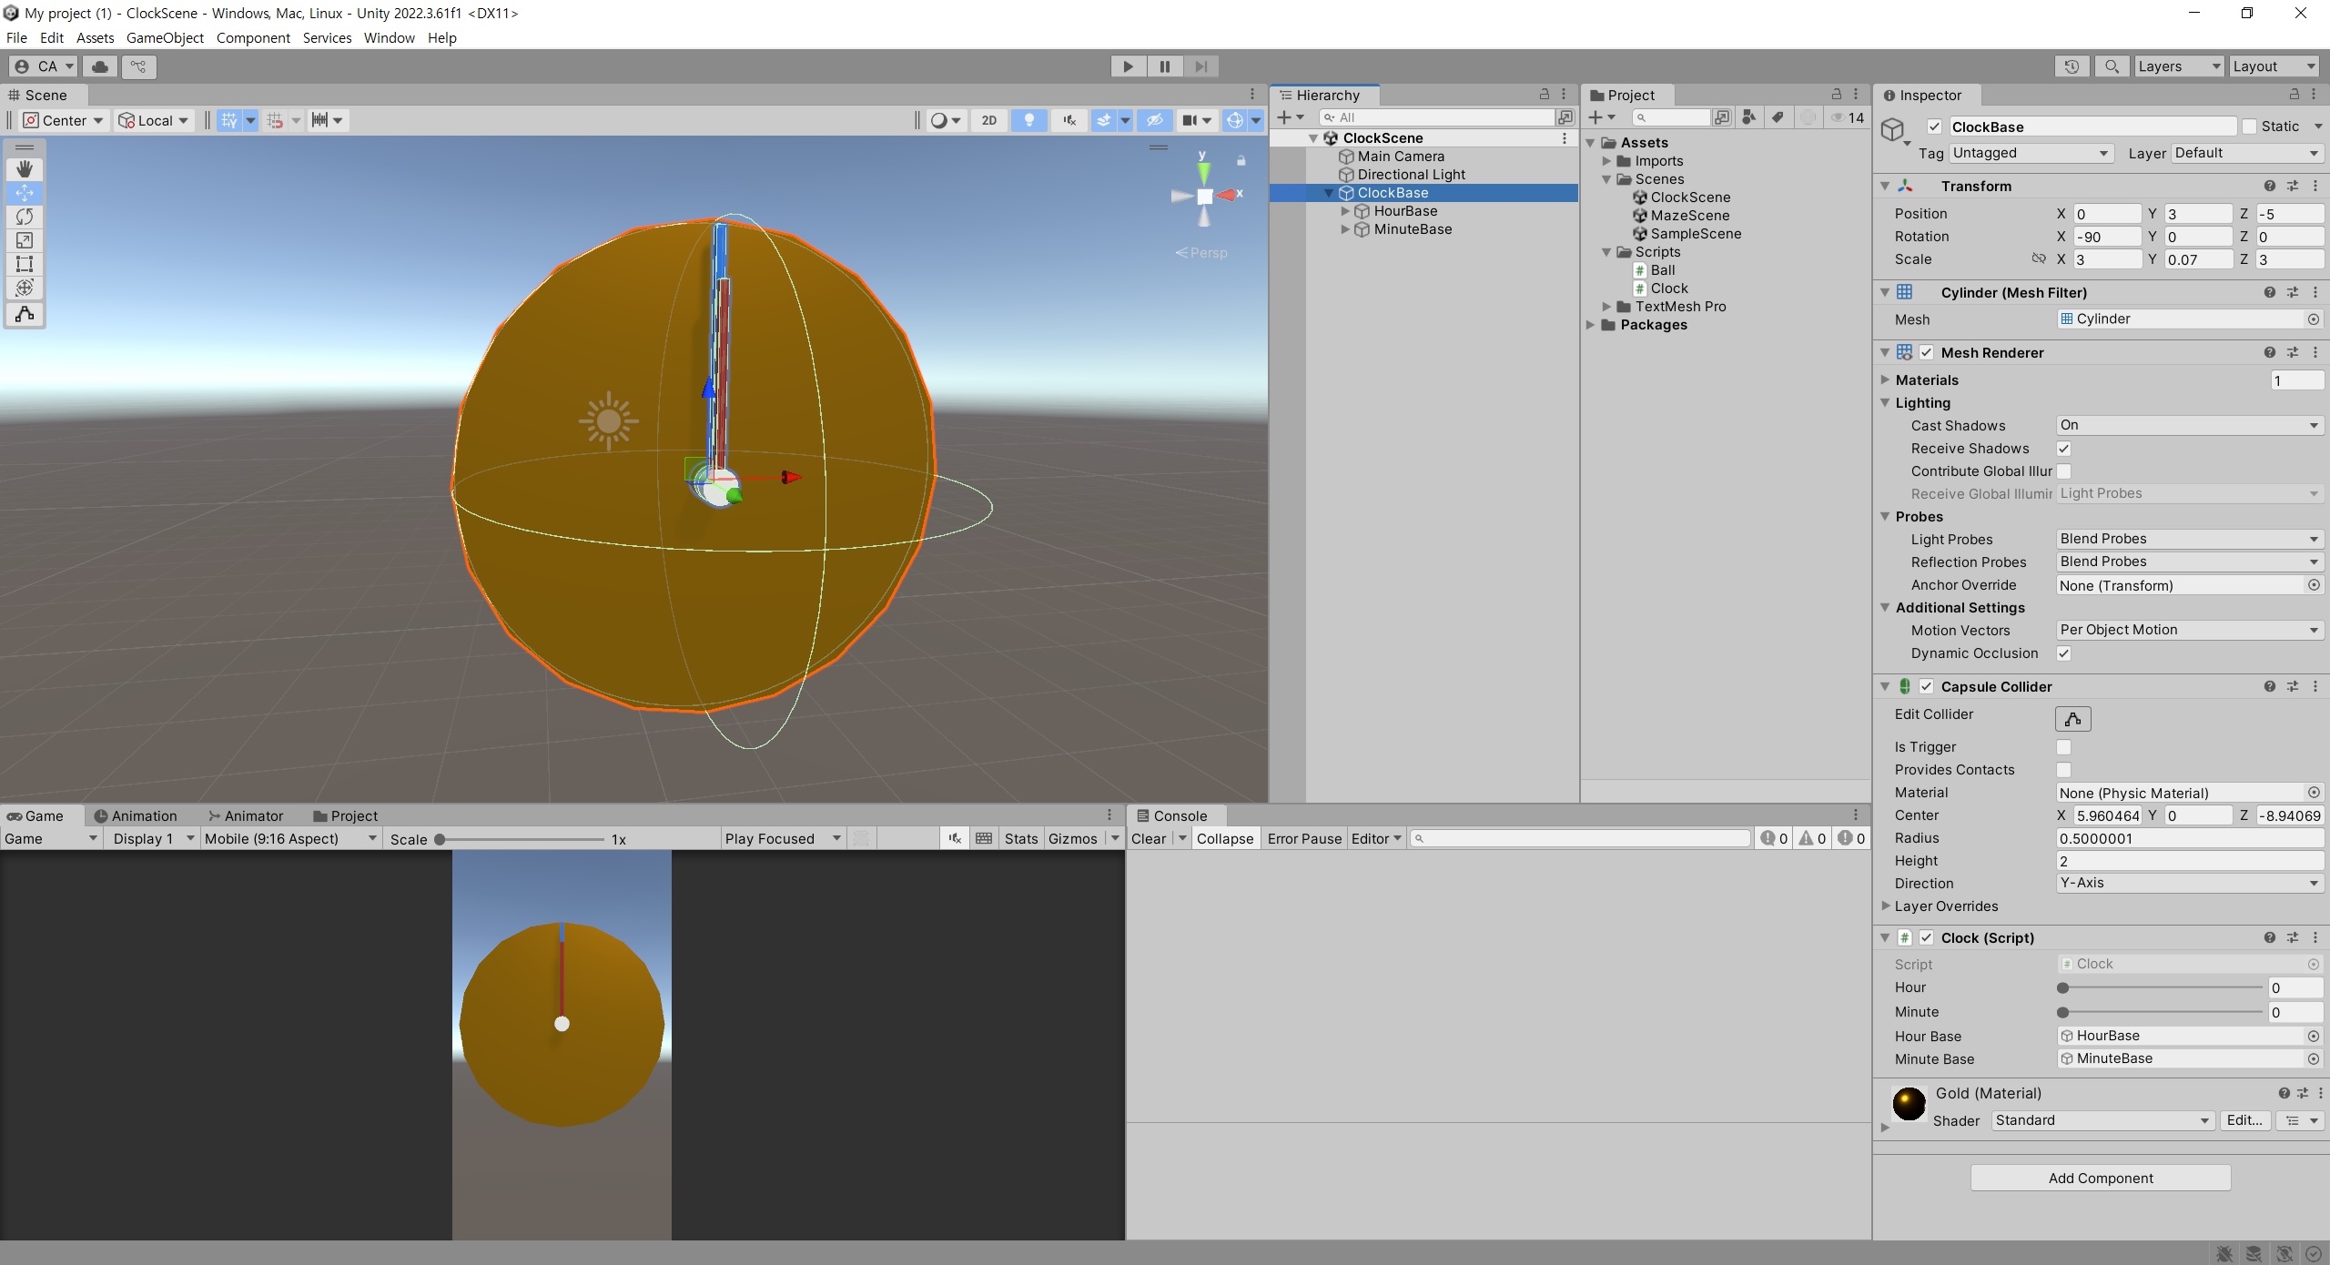
Task: Select the Hand view tool
Action: coord(25,169)
